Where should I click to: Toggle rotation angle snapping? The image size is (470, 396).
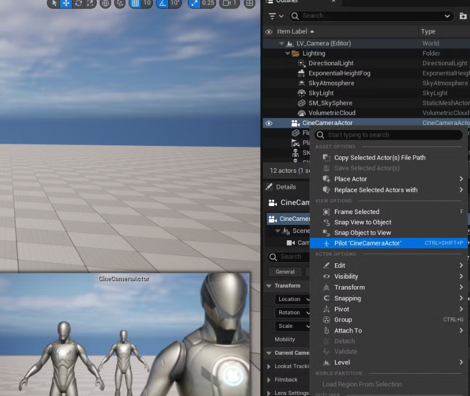pos(163,3)
